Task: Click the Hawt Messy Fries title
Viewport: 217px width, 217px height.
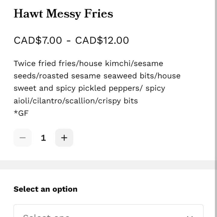Action: tap(63, 14)
